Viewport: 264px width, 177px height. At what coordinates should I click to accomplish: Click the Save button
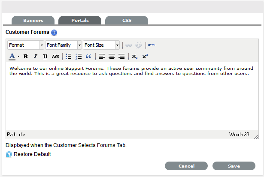234,166
